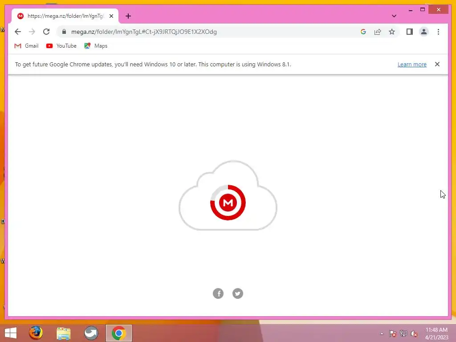Viewport: 456px width, 342px height.
Task: Open Gmail bookmark
Action: pos(26,46)
